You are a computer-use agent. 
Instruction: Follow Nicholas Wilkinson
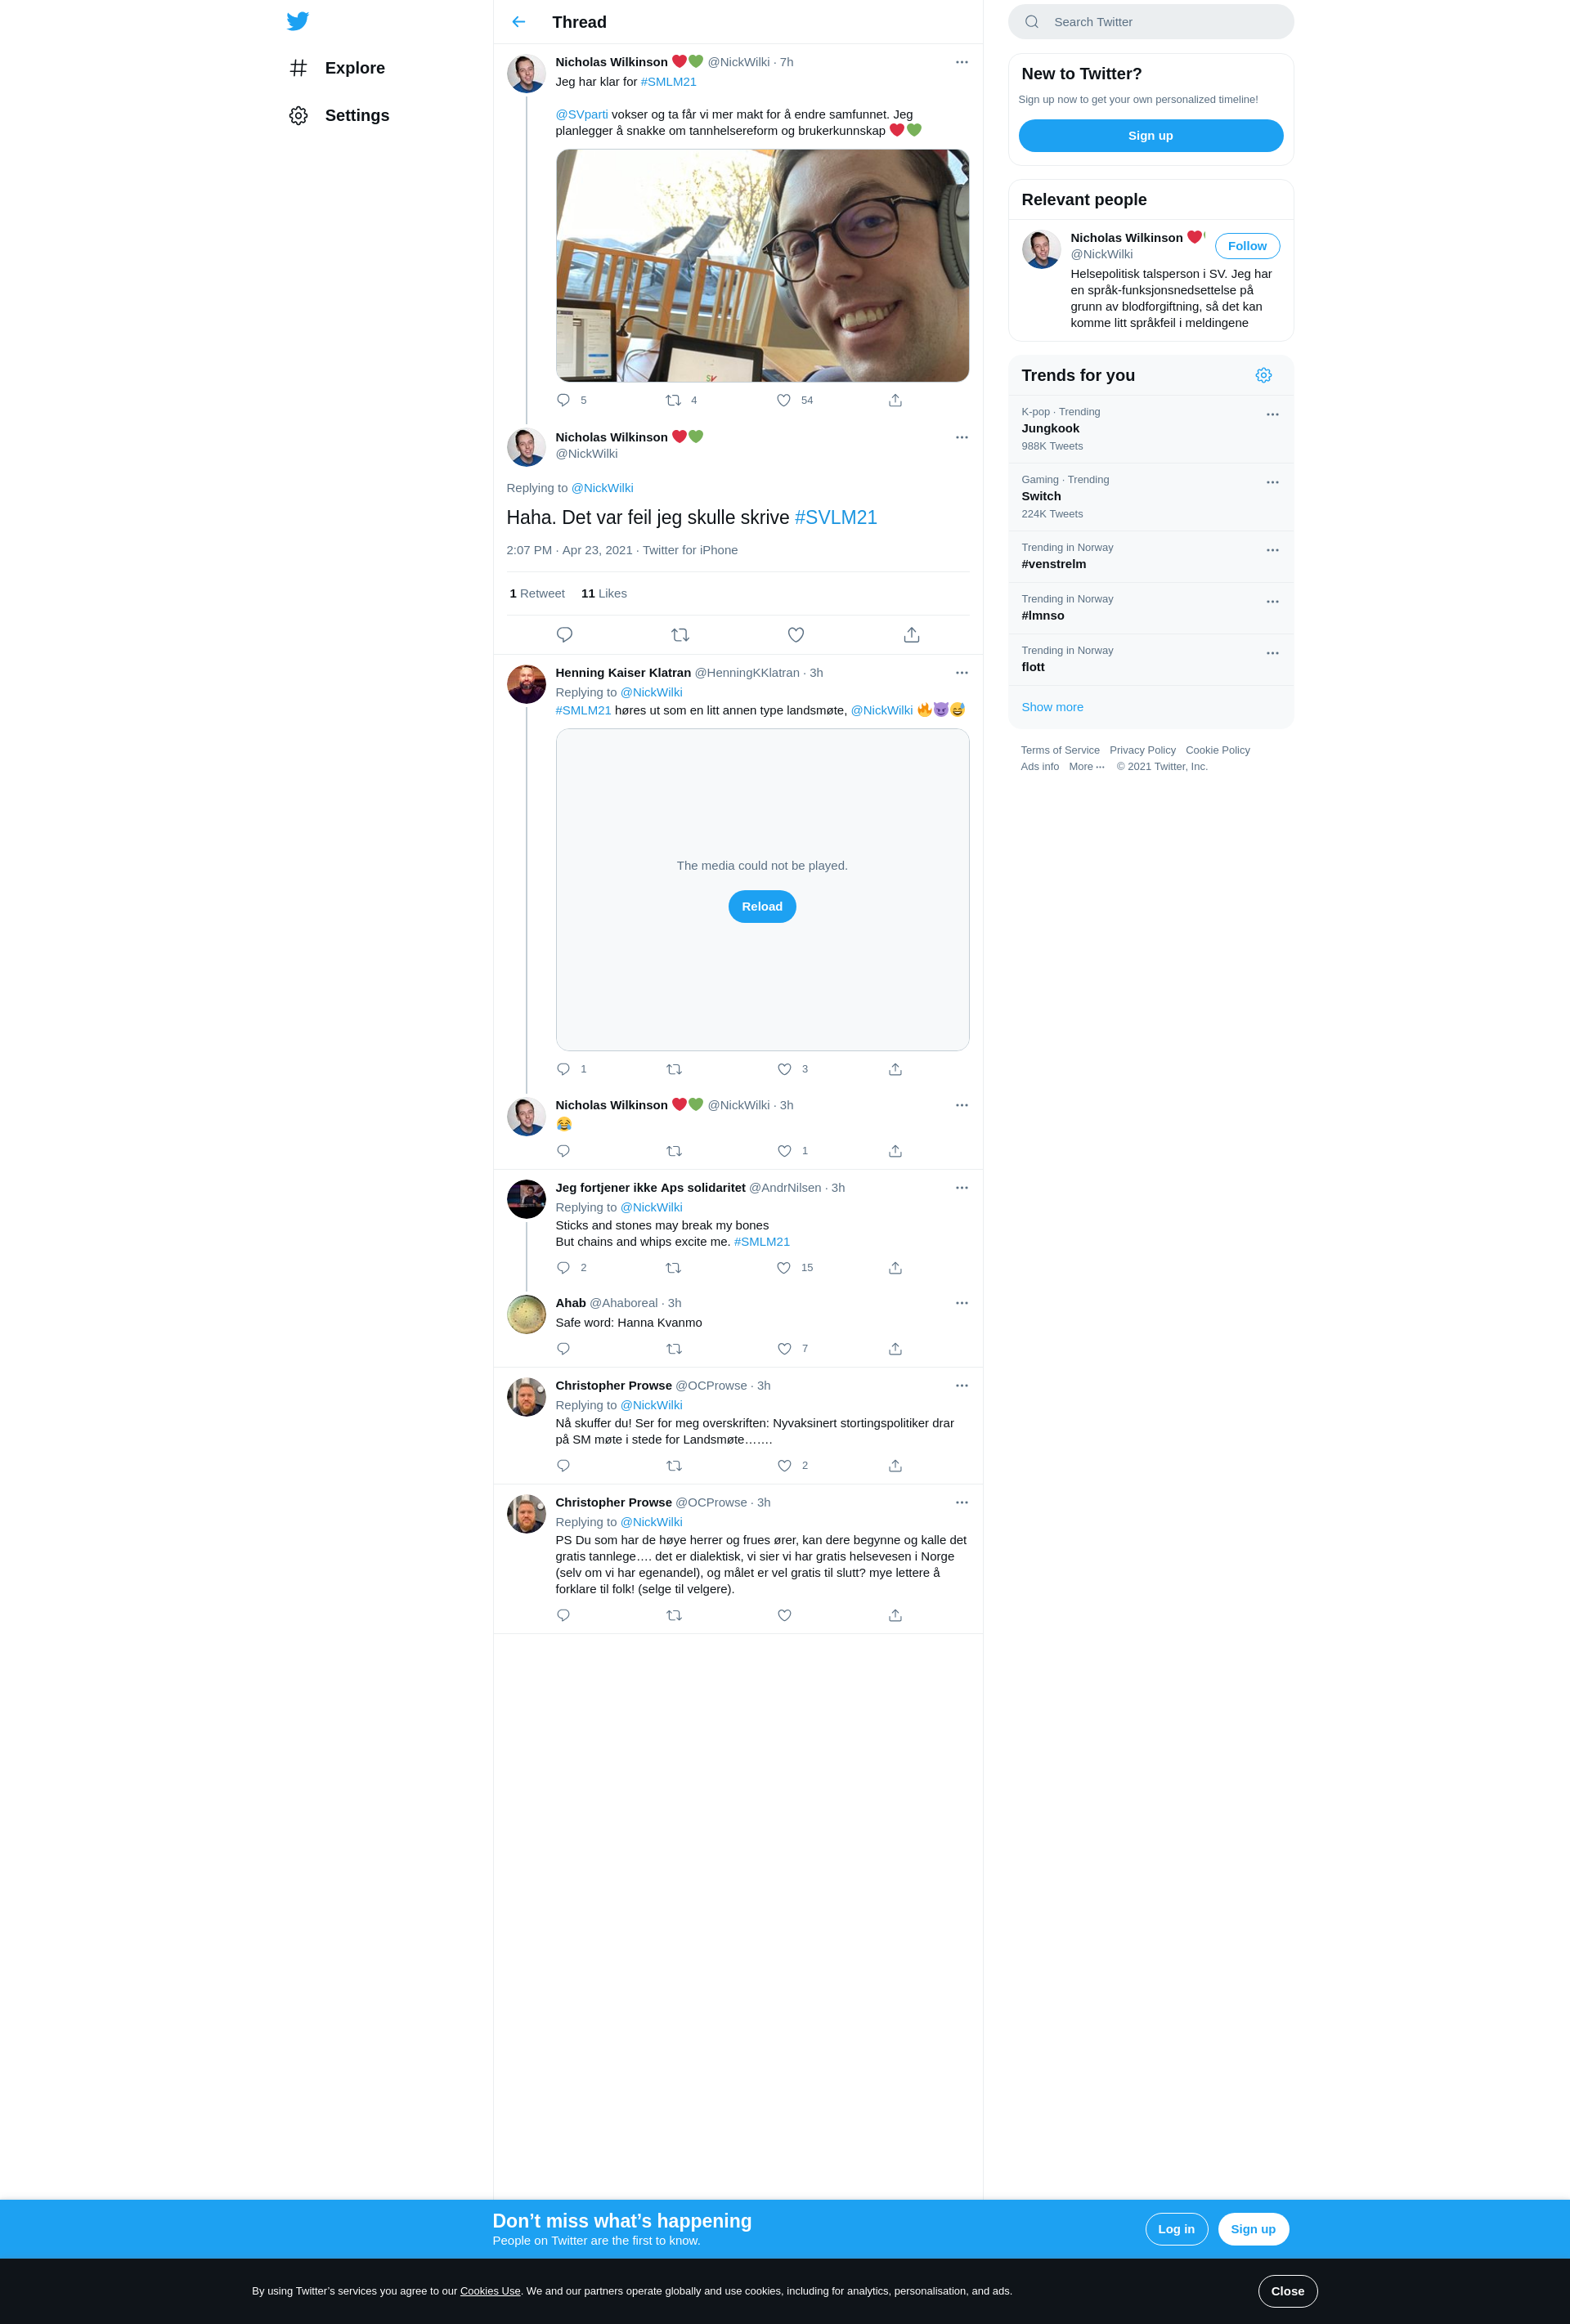click(x=1247, y=246)
